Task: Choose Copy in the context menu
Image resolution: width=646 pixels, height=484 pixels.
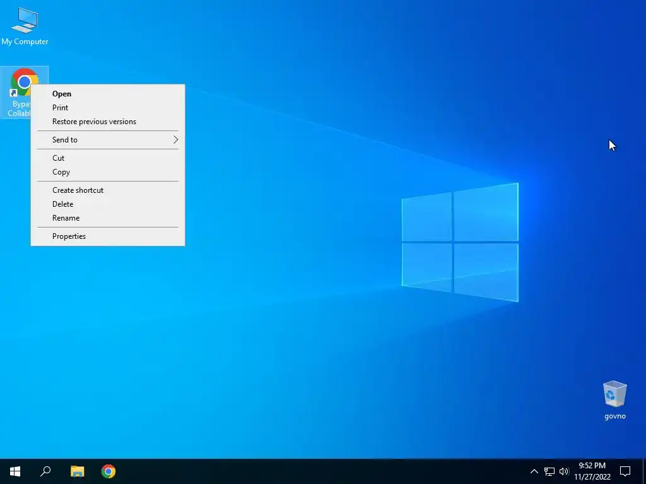Action: coord(108,172)
